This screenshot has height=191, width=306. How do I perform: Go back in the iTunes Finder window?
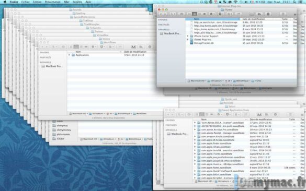tap(161, 14)
